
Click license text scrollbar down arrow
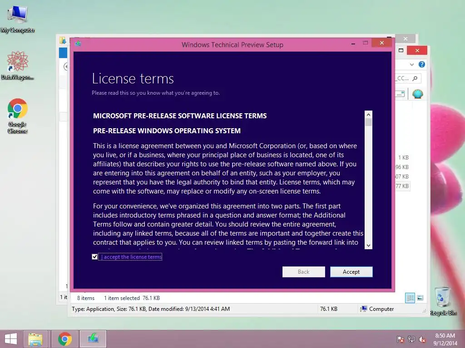pyautogui.click(x=368, y=245)
